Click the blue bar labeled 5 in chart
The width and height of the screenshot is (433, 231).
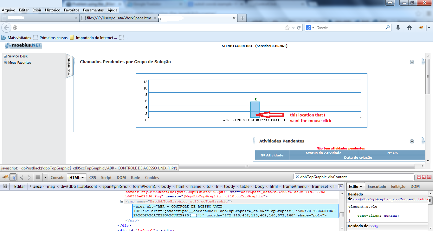255,110
